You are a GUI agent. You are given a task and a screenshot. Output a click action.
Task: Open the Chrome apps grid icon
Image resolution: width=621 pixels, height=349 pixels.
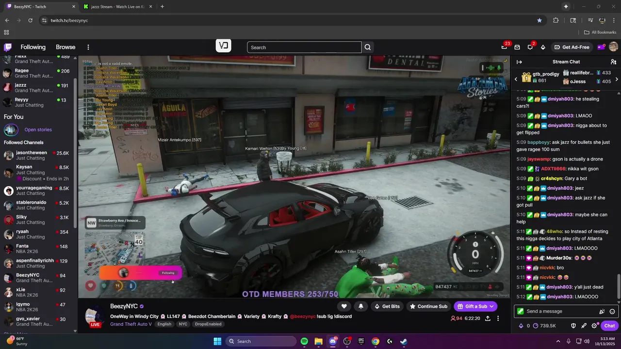coord(6,32)
